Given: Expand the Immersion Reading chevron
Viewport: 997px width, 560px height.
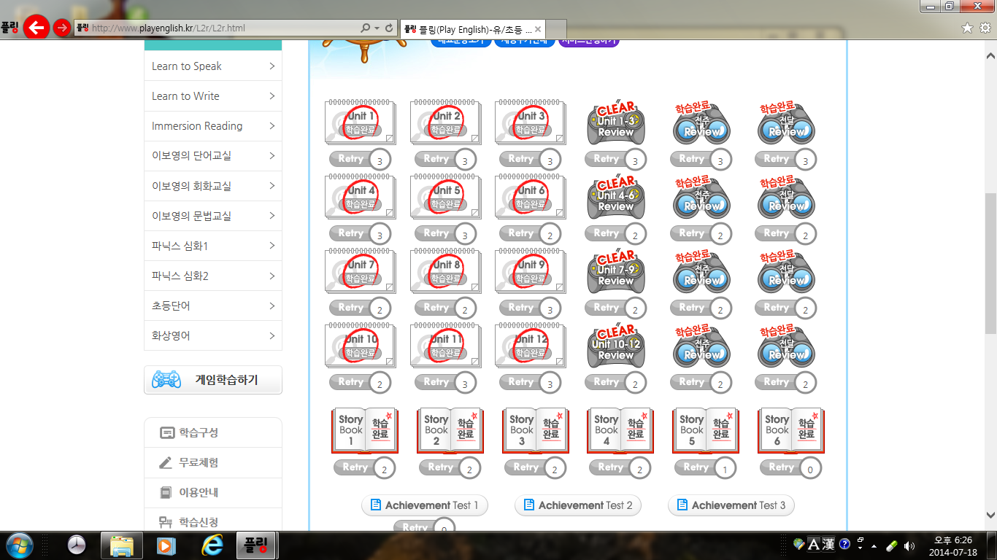Looking at the screenshot, I should 272,125.
